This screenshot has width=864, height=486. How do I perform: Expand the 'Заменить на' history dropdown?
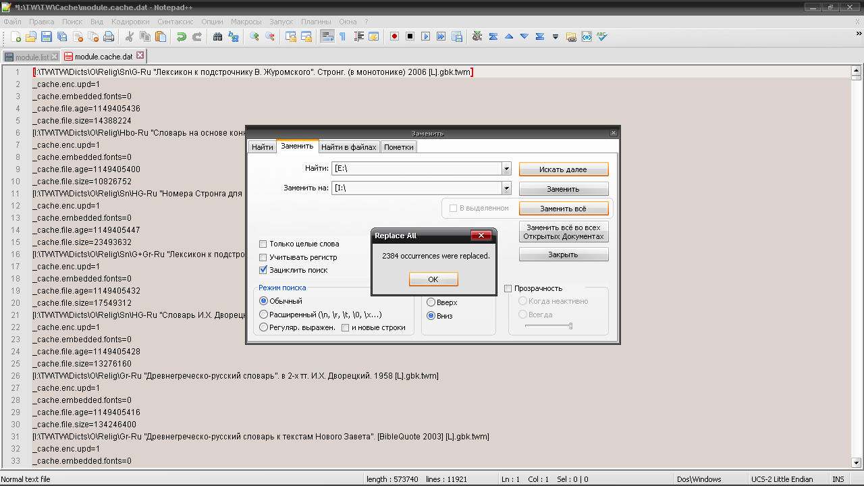tap(506, 188)
